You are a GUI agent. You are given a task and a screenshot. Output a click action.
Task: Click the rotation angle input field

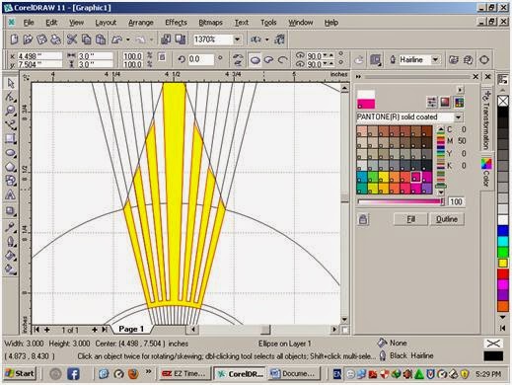point(201,59)
